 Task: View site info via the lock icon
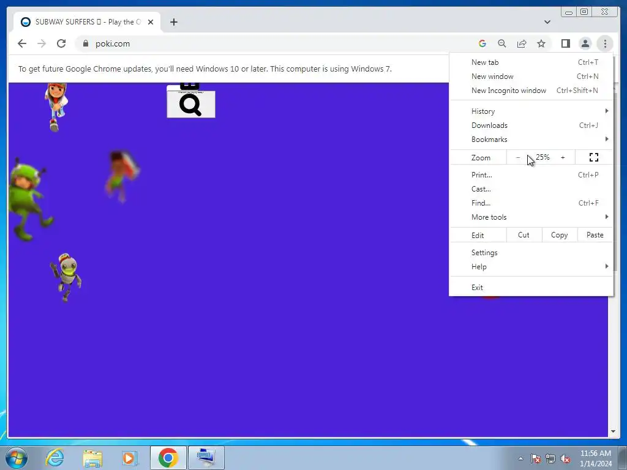tap(86, 43)
